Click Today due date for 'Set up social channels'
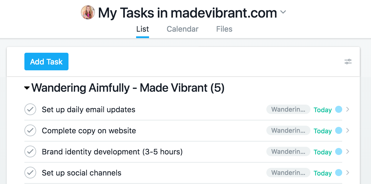This screenshot has height=184, width=371. (x=322, y=173)
